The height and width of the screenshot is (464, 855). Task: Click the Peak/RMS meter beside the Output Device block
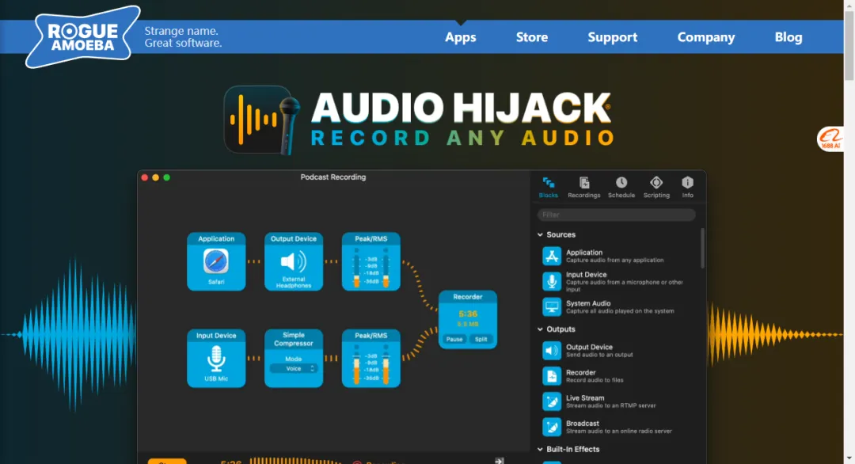point(370,262)
